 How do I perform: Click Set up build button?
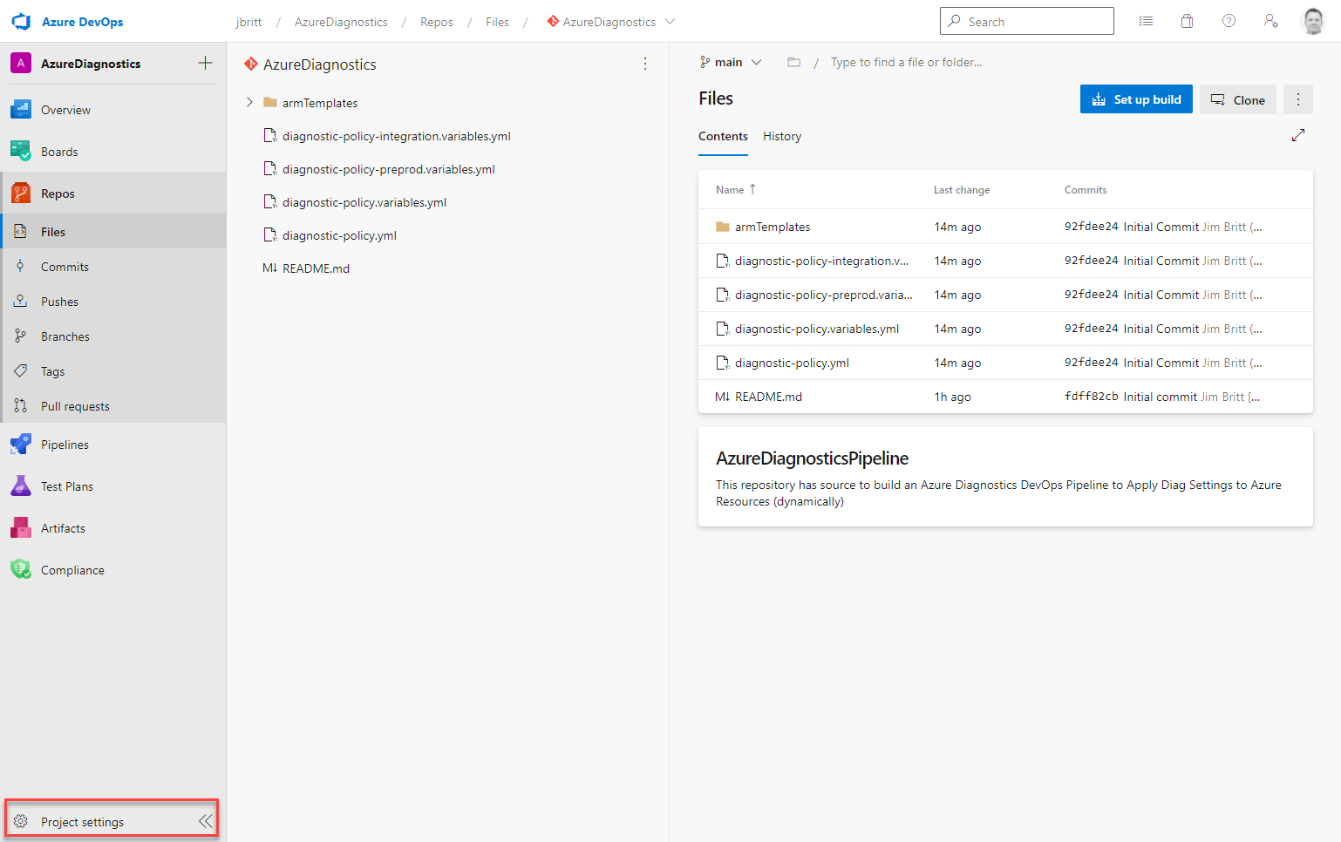[x=1136, y=99]
